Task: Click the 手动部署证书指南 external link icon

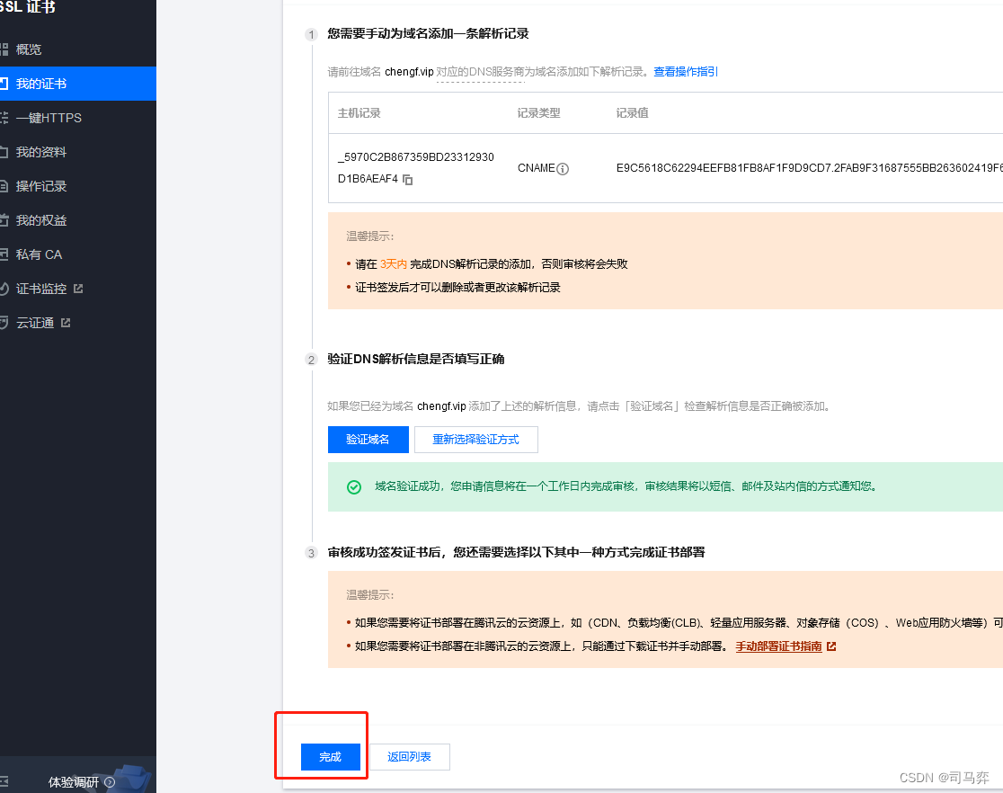Action: coord(831,646)
